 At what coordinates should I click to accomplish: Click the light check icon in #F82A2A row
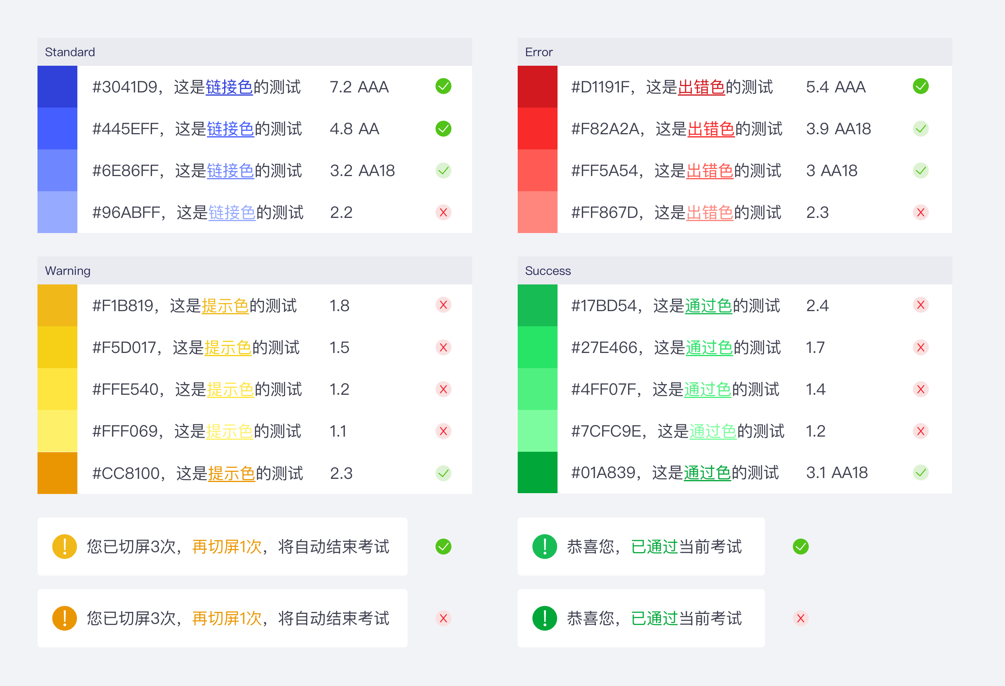pyautogui.click(x=921, y=128)
